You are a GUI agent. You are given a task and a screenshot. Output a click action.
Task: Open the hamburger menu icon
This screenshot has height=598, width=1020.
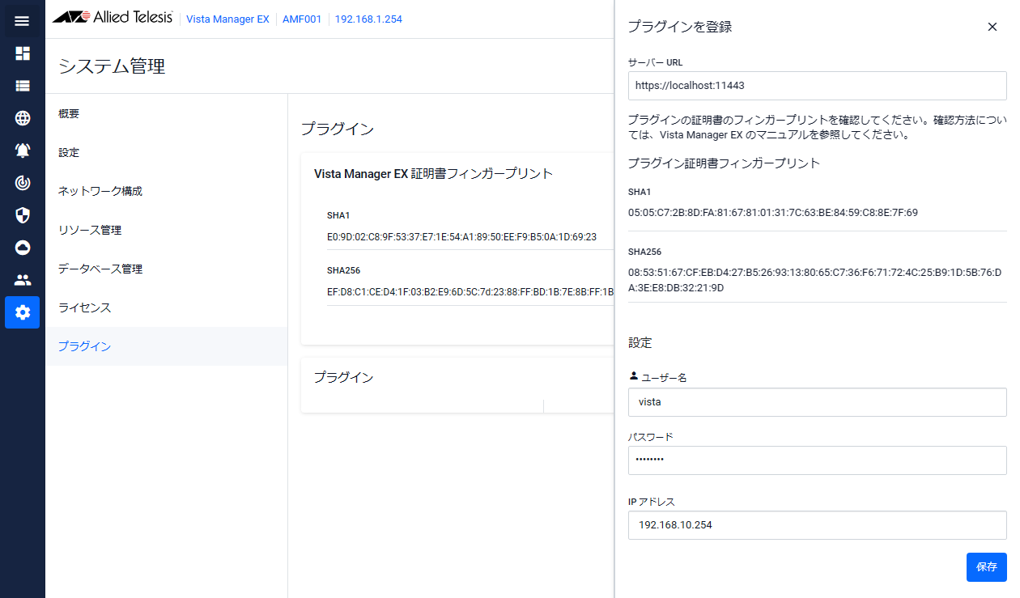pyautogui.click(x=22, y=21)
